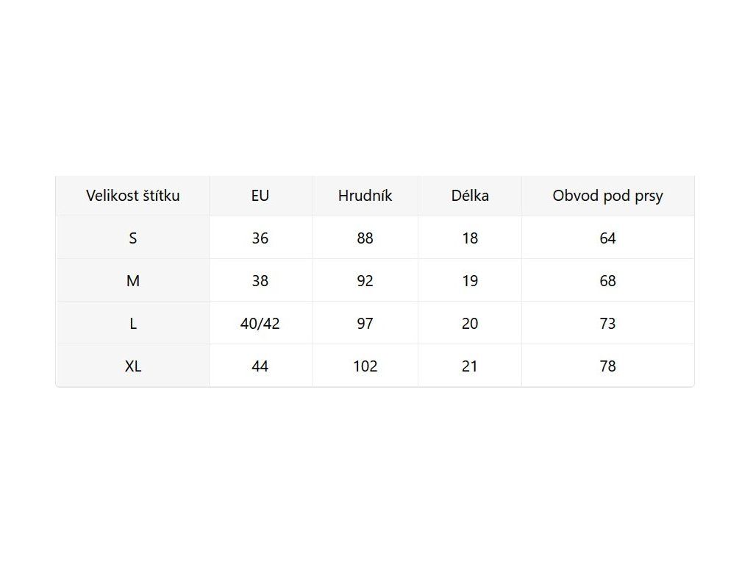
Task: Select the EU value 36 cell
Action: (260, 238)
